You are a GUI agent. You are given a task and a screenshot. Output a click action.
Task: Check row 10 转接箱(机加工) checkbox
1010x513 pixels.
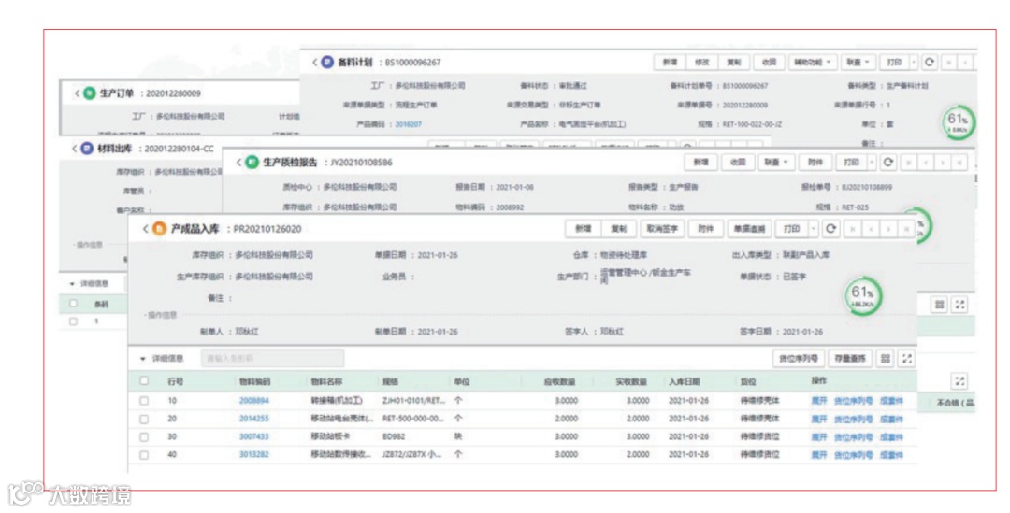click(144, 400)
